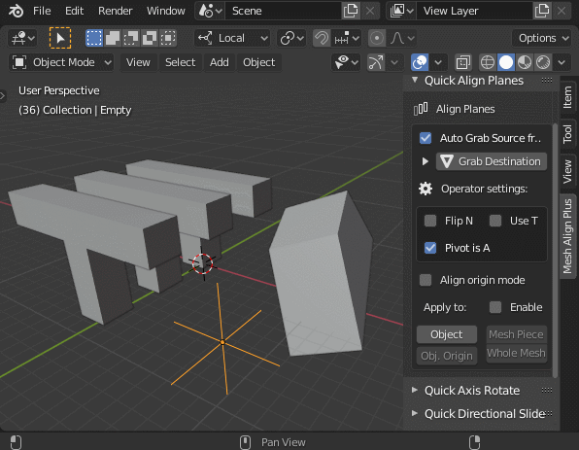Switch to the Item sidebar tab

click(x=567, y=97)
